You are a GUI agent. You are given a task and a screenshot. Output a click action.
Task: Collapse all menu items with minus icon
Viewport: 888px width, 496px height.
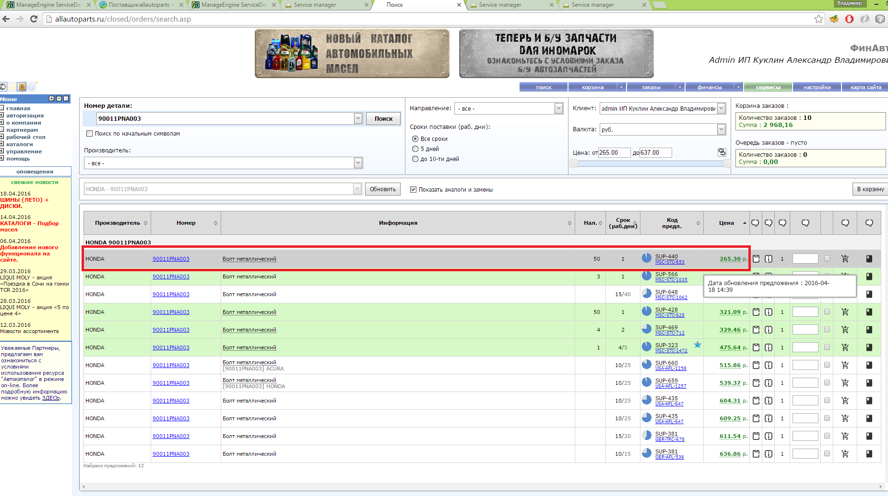pyautogui.click(x=59, y=99)
